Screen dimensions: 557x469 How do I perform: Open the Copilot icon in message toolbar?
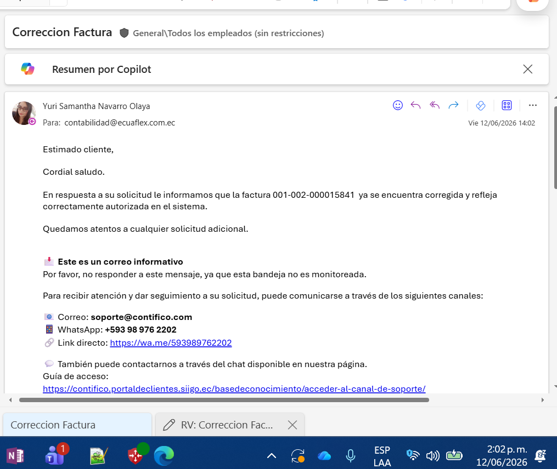[481, 105]
